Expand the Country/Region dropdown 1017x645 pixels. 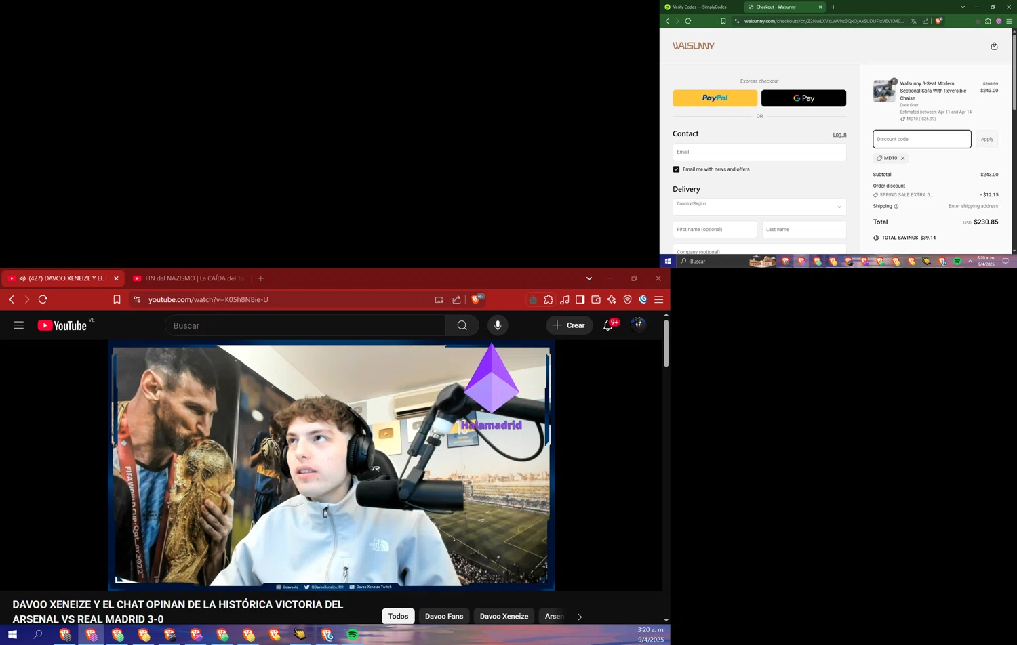pyautogui.click(x=759, y=207)
